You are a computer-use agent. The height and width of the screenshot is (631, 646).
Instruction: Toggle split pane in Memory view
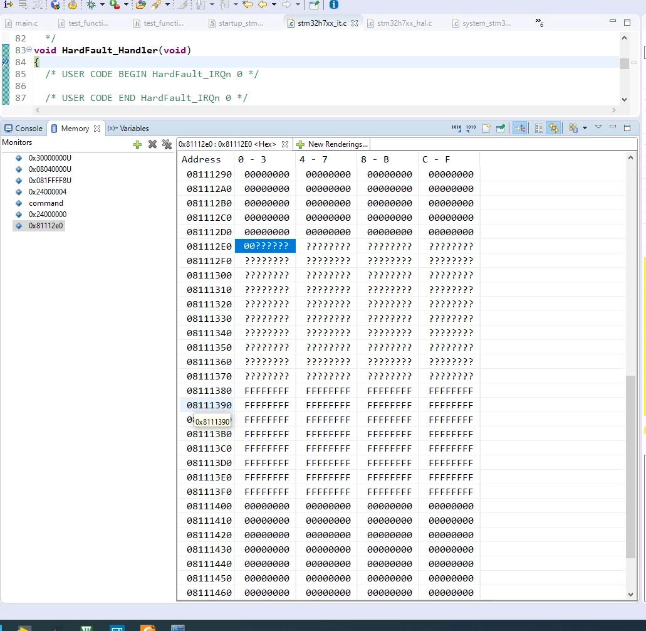point(539,128)
